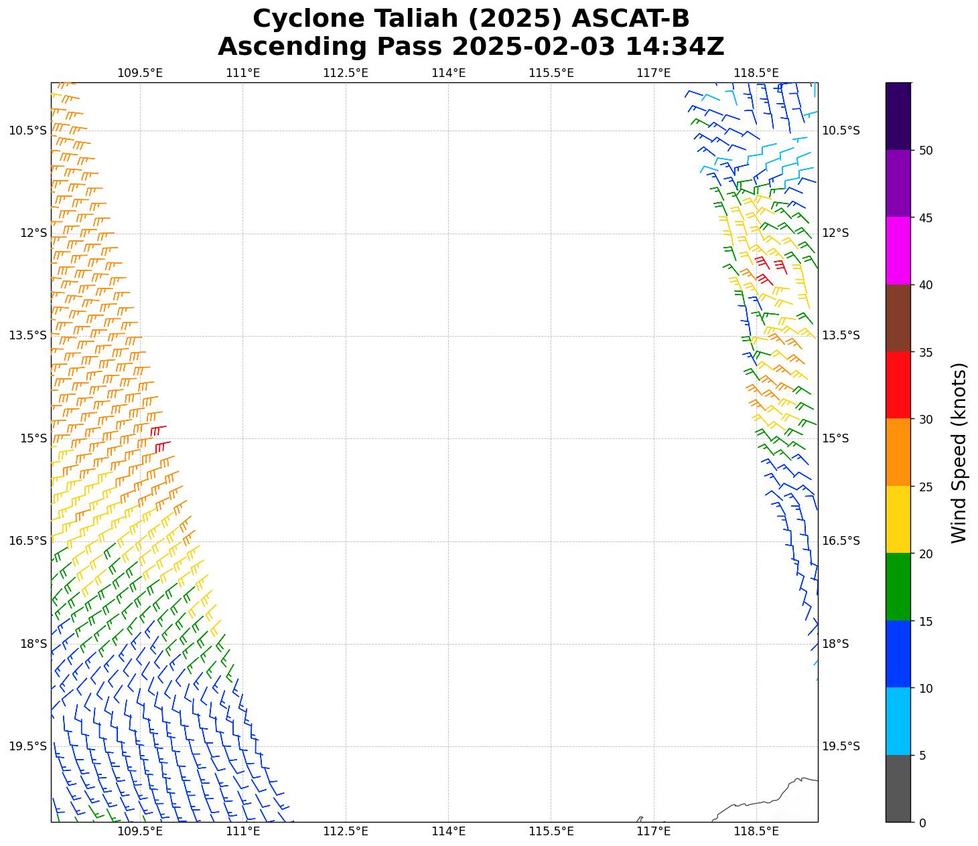Click the 18°S label on the right axis
The height and width of the screenshot is (846, 978).
click(x=835, y=644)
